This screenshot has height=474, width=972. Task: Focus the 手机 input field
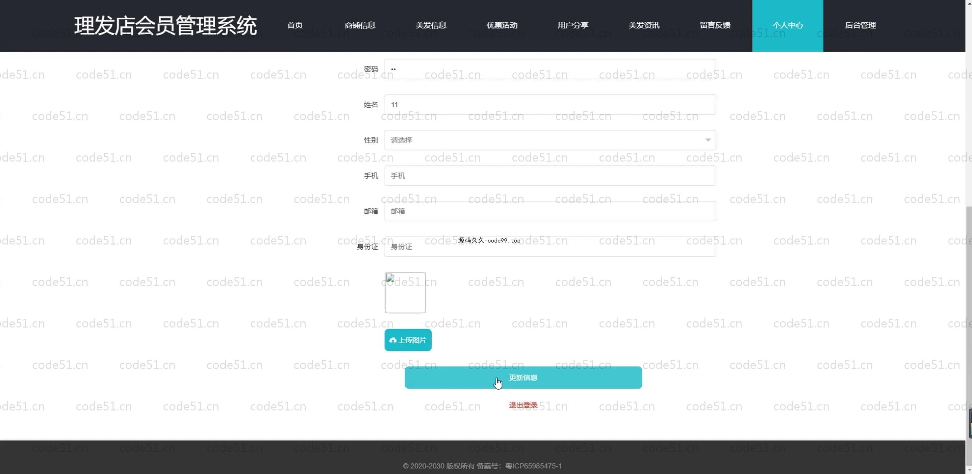(x=550, y=175)
